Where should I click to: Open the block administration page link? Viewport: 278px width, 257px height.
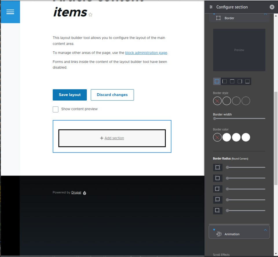coord(146,53)
